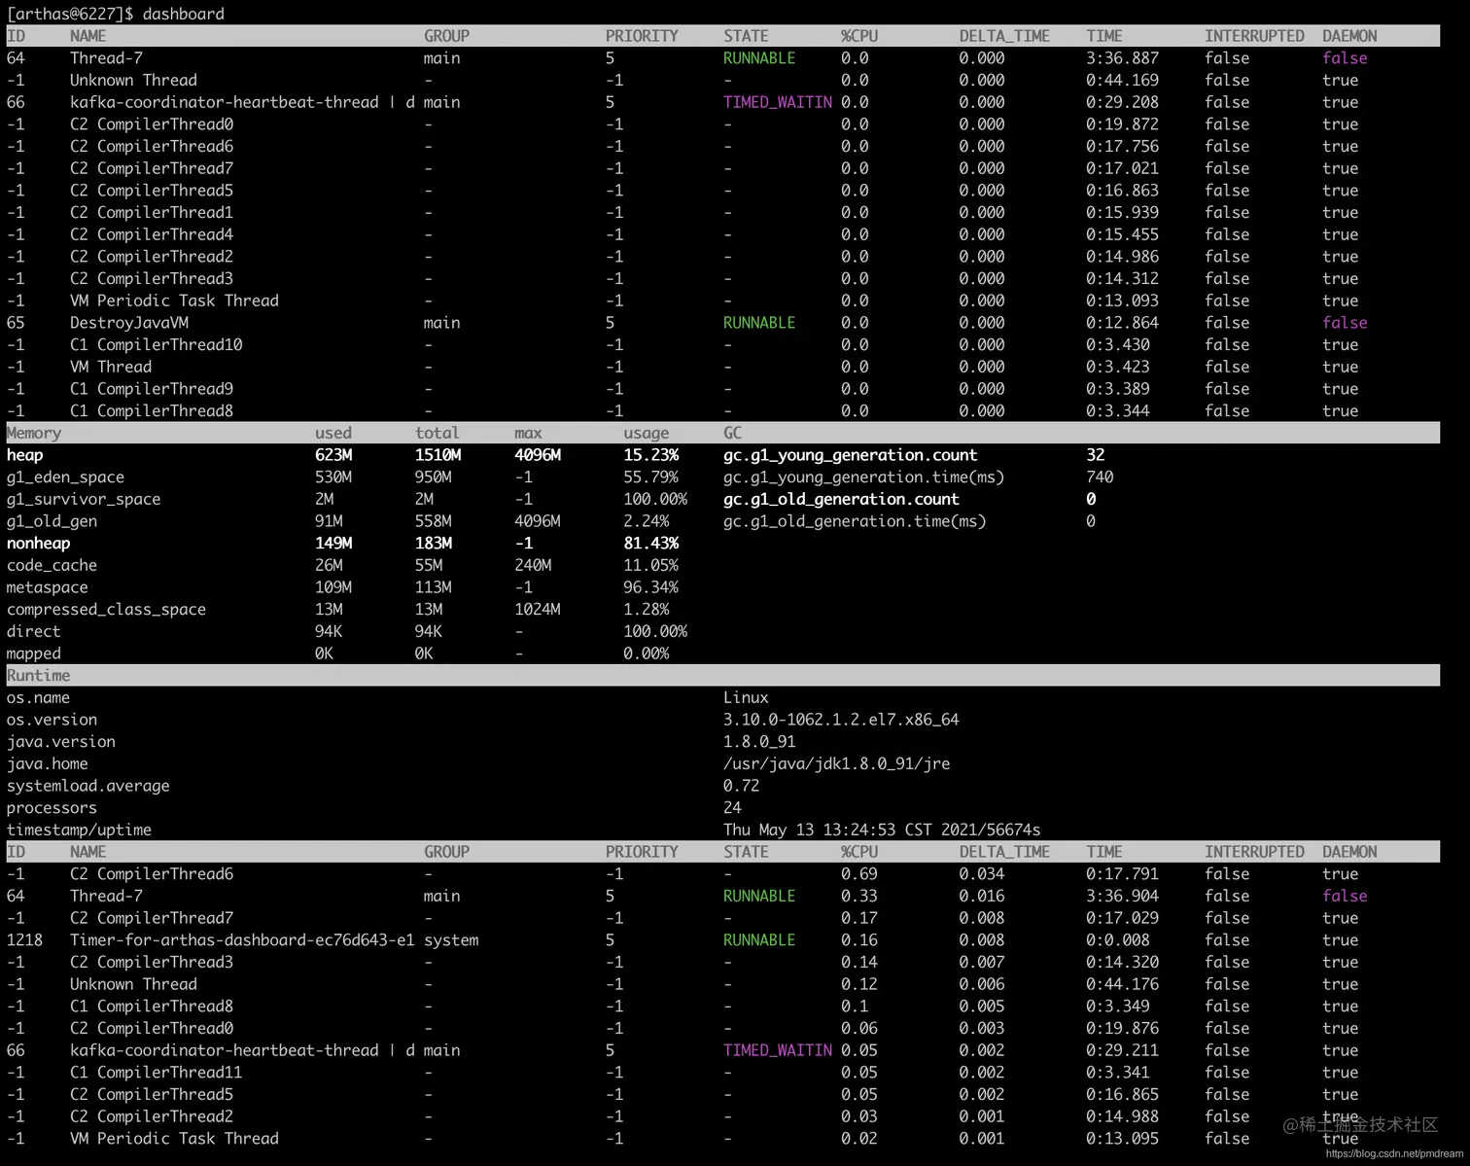Select the heap used value '623M'
1470x1166 pixels.
tap(333, 455)
